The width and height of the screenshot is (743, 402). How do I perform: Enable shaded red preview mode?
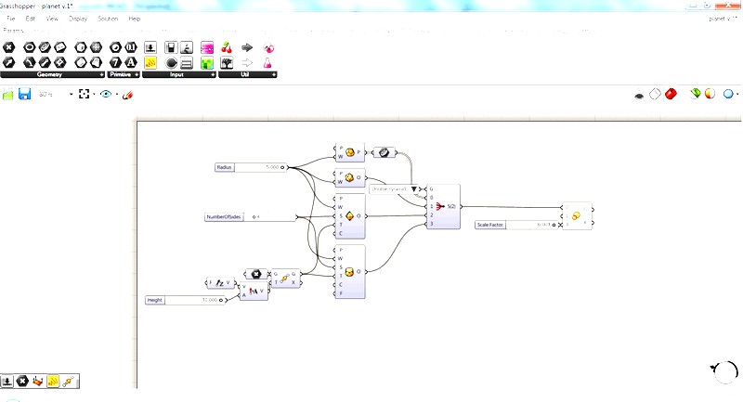(671, 94)
